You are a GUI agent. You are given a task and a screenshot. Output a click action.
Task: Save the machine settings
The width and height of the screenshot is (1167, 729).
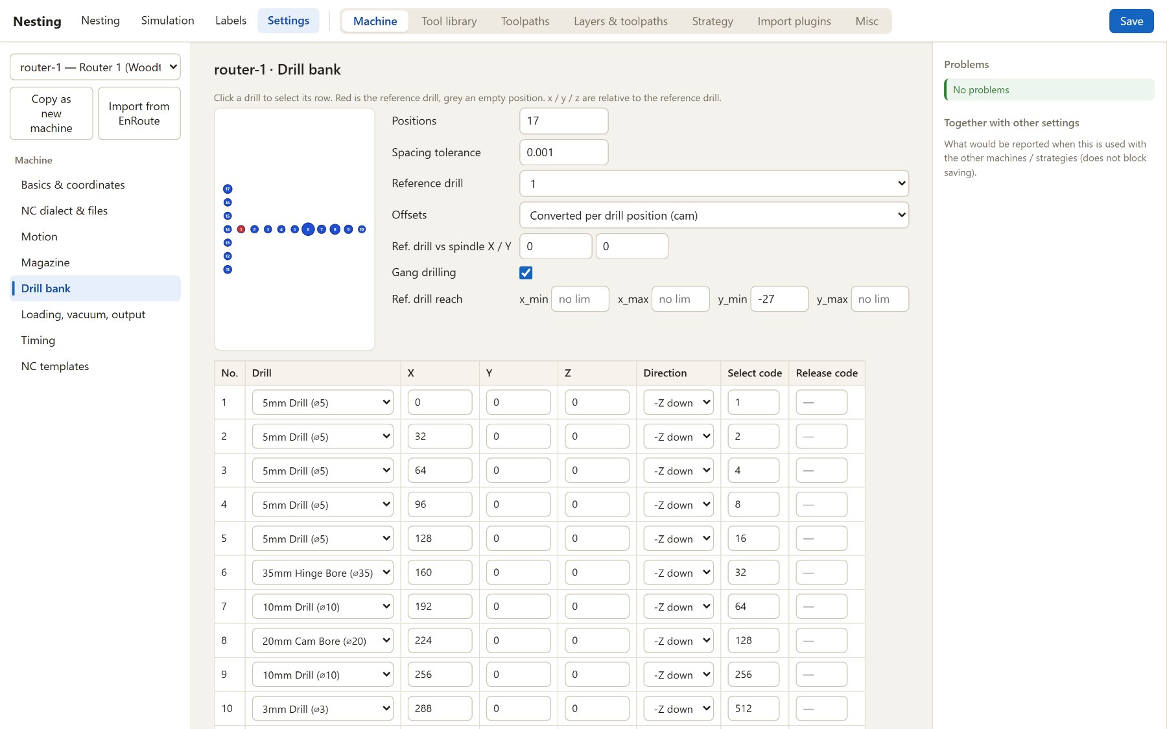(1131, 21)
